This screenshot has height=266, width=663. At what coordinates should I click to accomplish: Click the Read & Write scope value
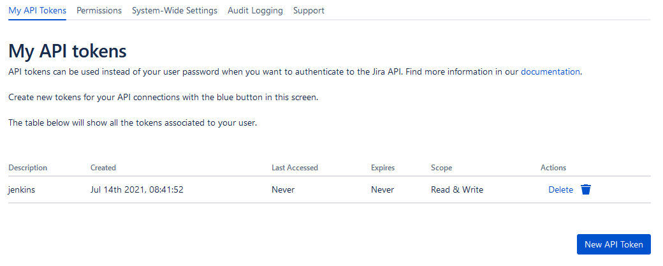click(x=457, y=189)
